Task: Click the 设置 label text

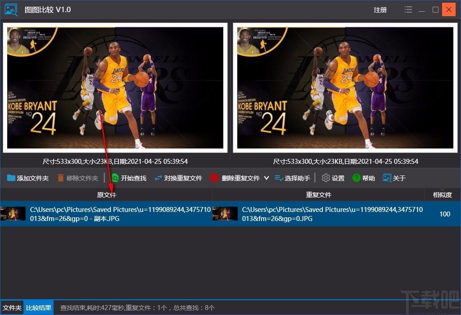Action: click(338, 178)
